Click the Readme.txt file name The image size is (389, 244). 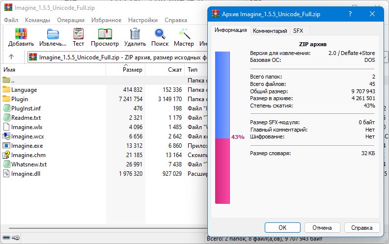(x=26, y=117)
